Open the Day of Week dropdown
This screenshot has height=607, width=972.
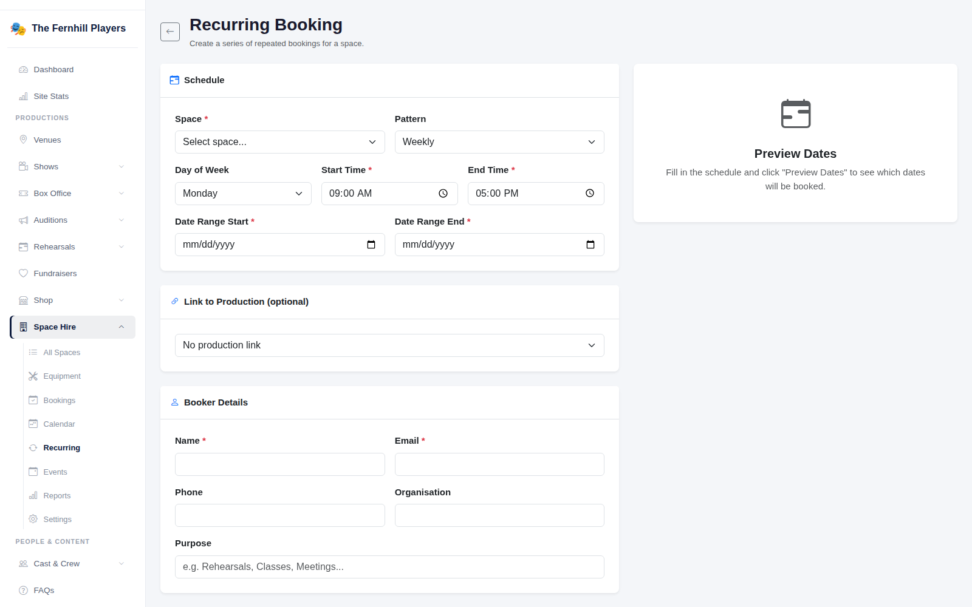tap(243, 194)
